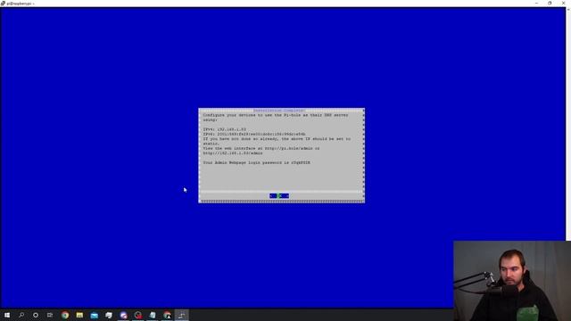Image resolution: width=571 pixels, height=321 pixels.
Task: Open the white stacked-pages taskbar icon
Action: pos(109,315)
